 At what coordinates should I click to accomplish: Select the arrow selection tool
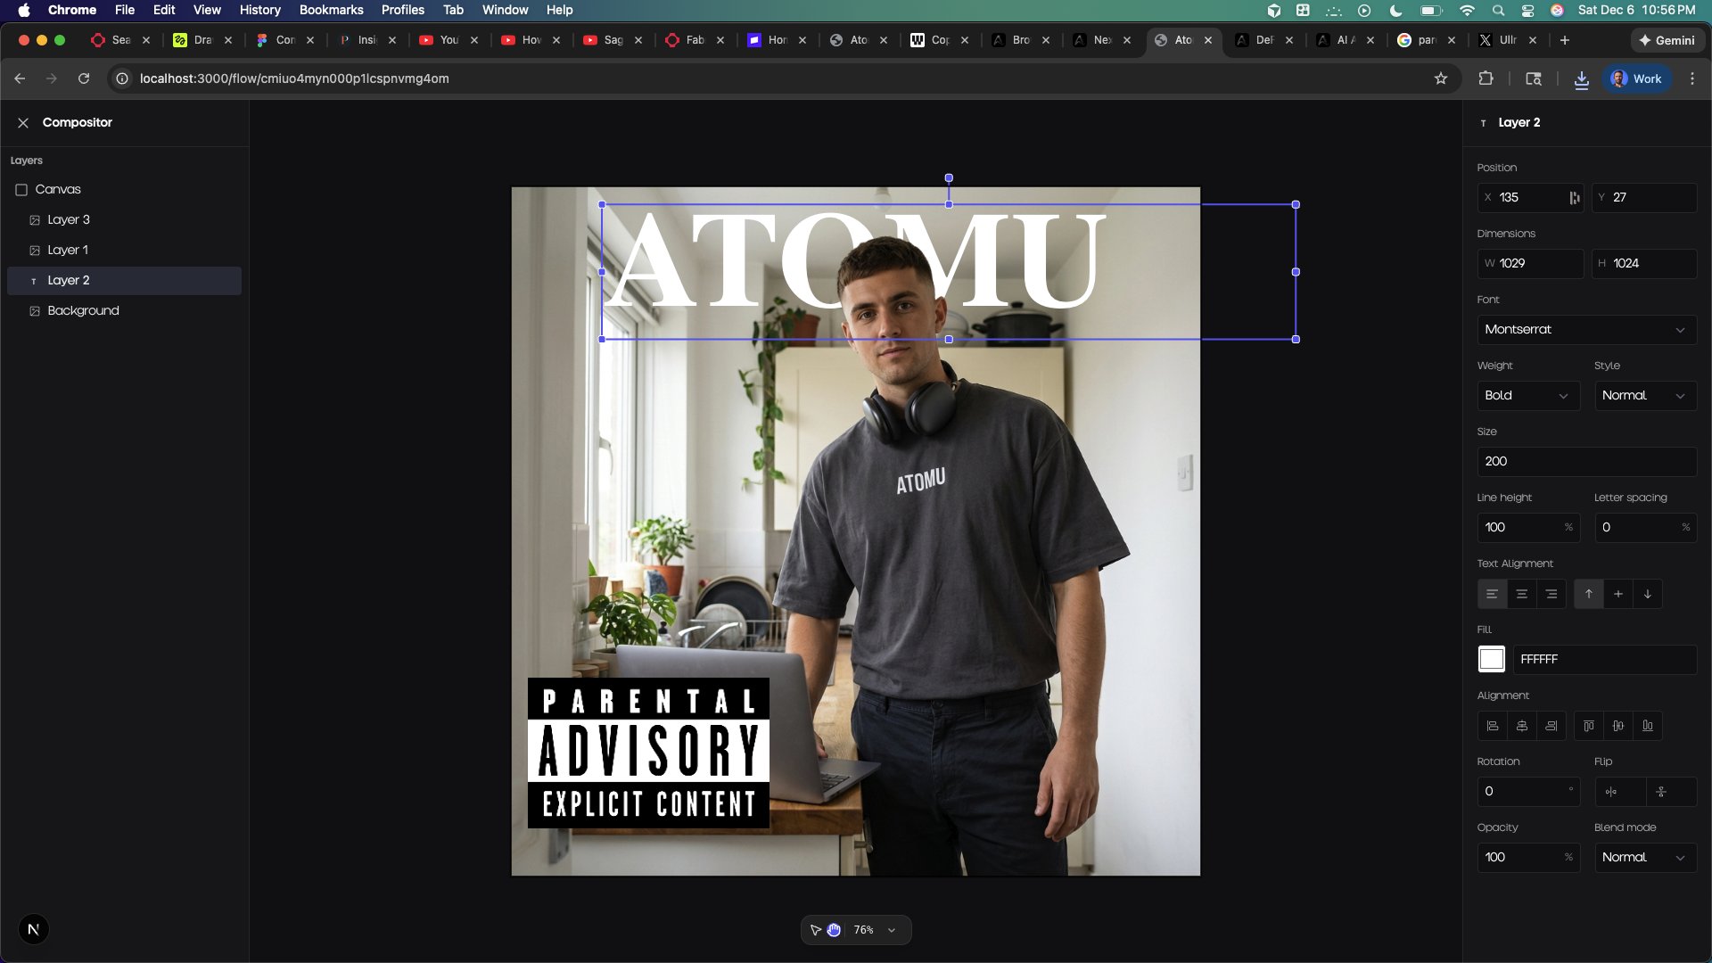pos(813,929)
